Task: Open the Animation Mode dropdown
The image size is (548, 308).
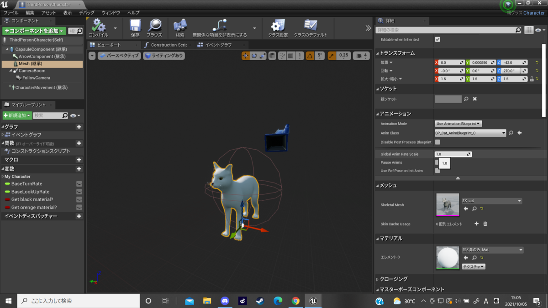Action: 458,124
